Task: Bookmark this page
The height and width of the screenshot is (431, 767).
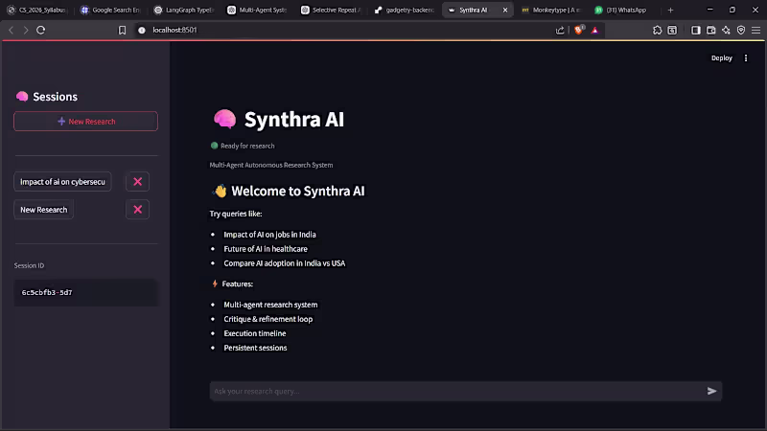Action: [123, 30]
